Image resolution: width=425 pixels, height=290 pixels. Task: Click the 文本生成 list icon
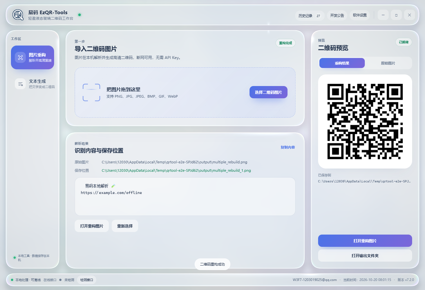click(x=20, y=84)
